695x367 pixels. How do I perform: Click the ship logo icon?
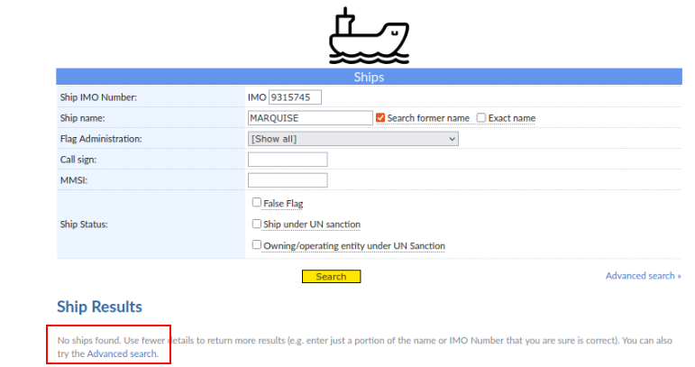(x=369, y=35)
